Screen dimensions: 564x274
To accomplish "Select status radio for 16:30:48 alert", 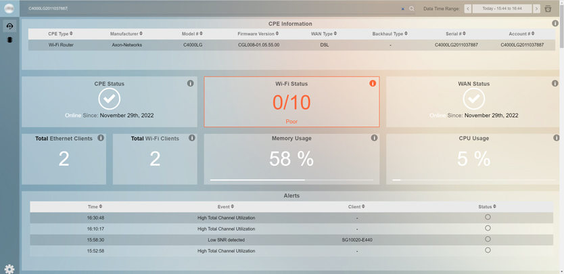I will (488, 217).
